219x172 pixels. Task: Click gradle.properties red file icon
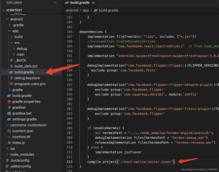pos(9,102)
